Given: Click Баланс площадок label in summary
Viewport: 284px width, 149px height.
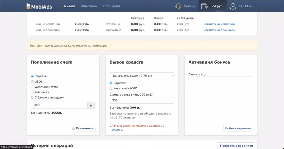Looking at the screenshot, I should [x=47, y=30].
